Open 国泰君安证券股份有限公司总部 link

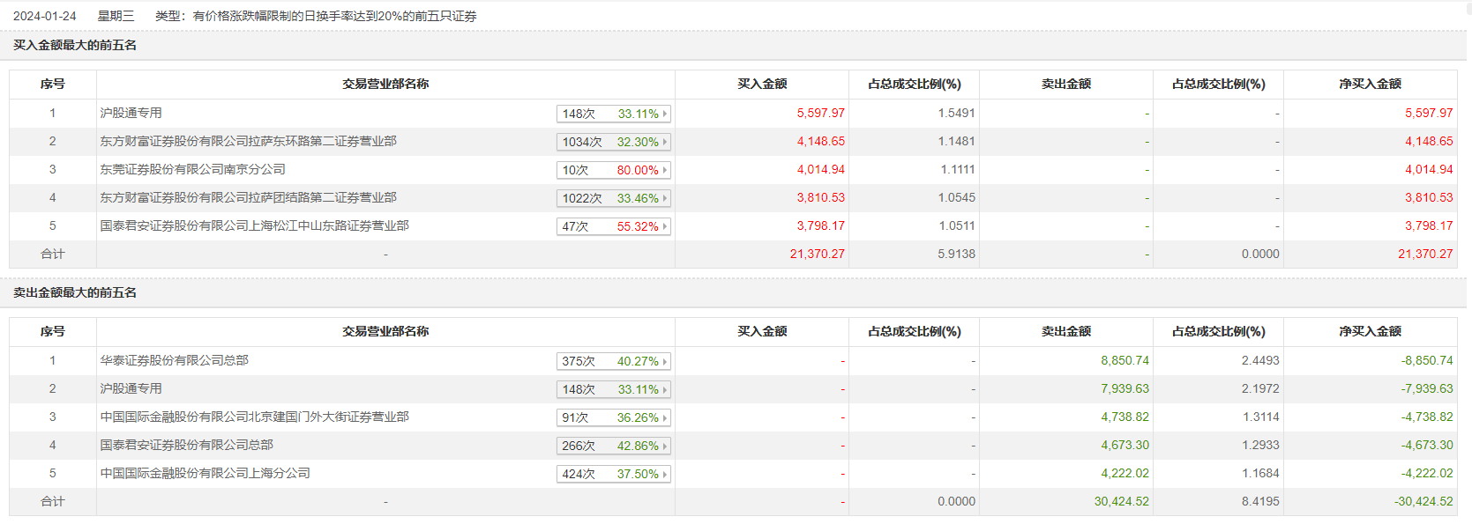coord(186,445)
